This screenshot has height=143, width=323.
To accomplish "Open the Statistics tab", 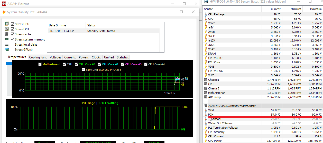I will [x=123, y=57].
